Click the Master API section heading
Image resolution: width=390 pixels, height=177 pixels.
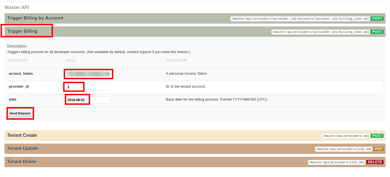[x=17, y=8]
